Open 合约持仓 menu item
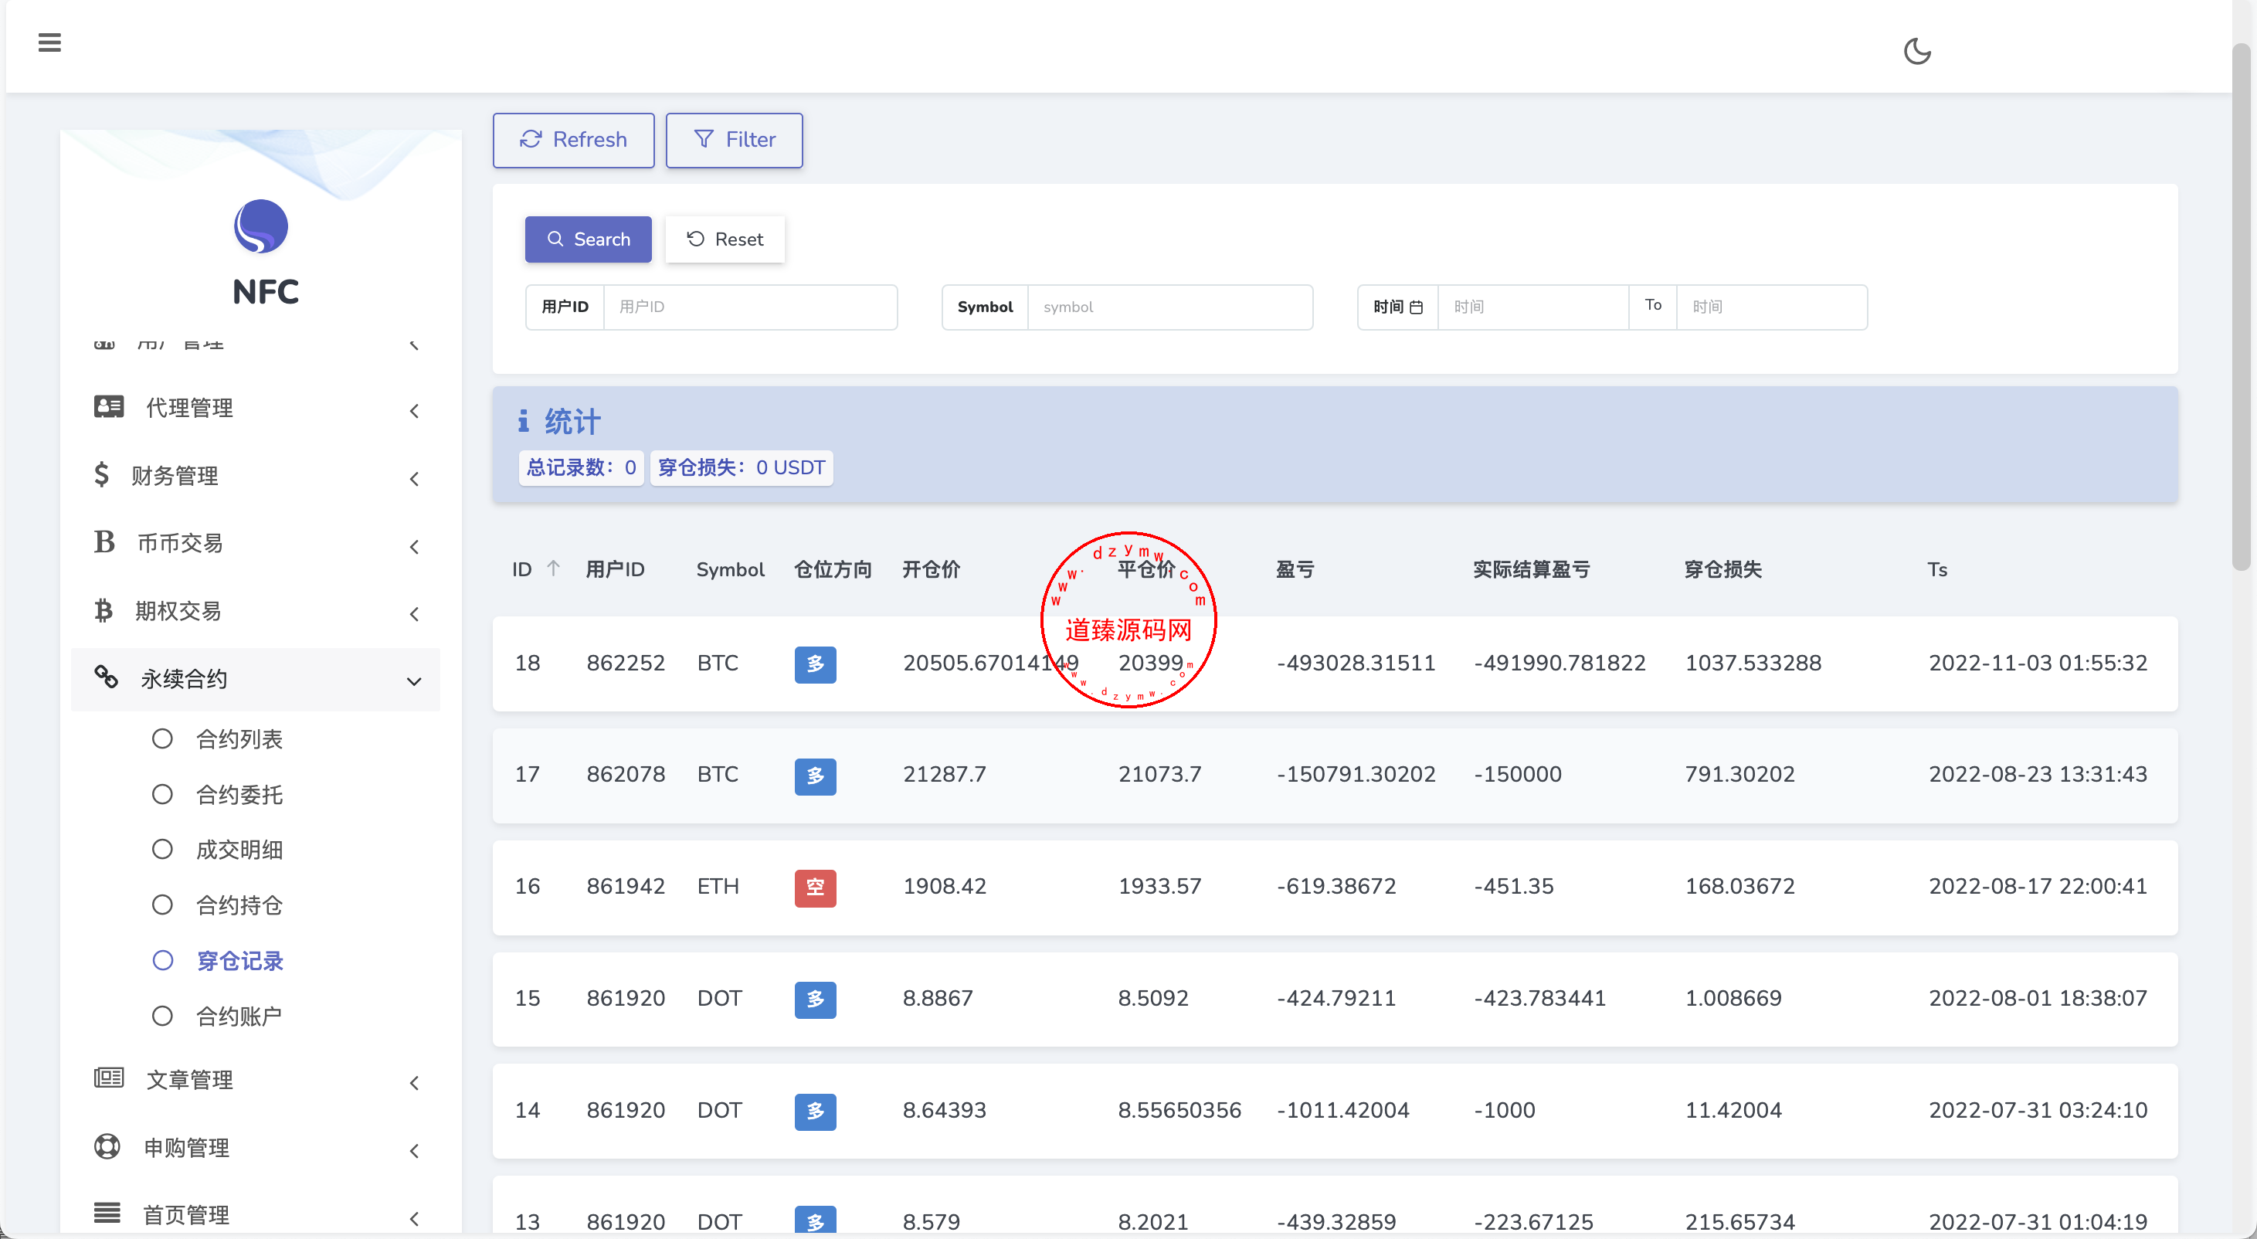Image resolution: width=2257 pixels, height=1239 pixels. click(x=239, y=905)
